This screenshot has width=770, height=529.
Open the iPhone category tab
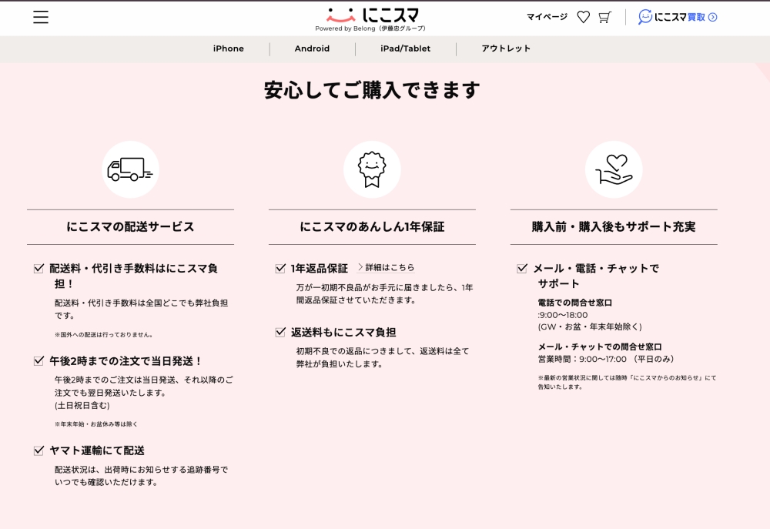(x=229, y=49)
